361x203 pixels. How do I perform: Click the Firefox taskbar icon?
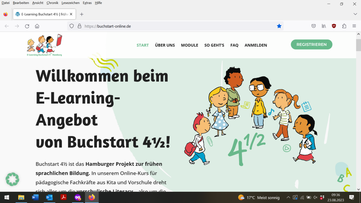tap(92, 197)
